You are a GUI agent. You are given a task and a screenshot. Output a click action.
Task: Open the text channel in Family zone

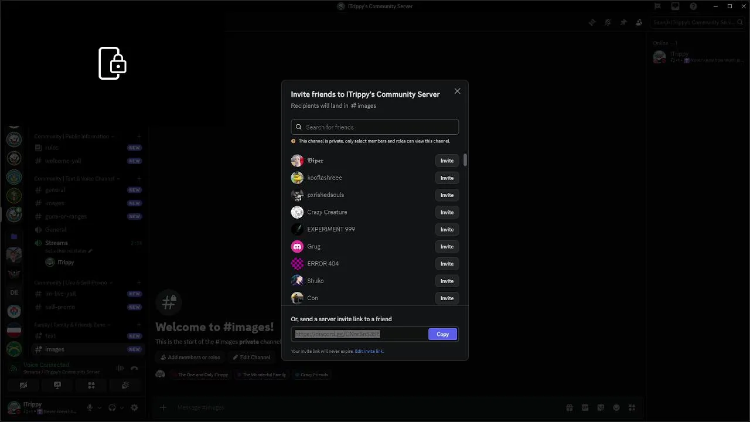88,336
